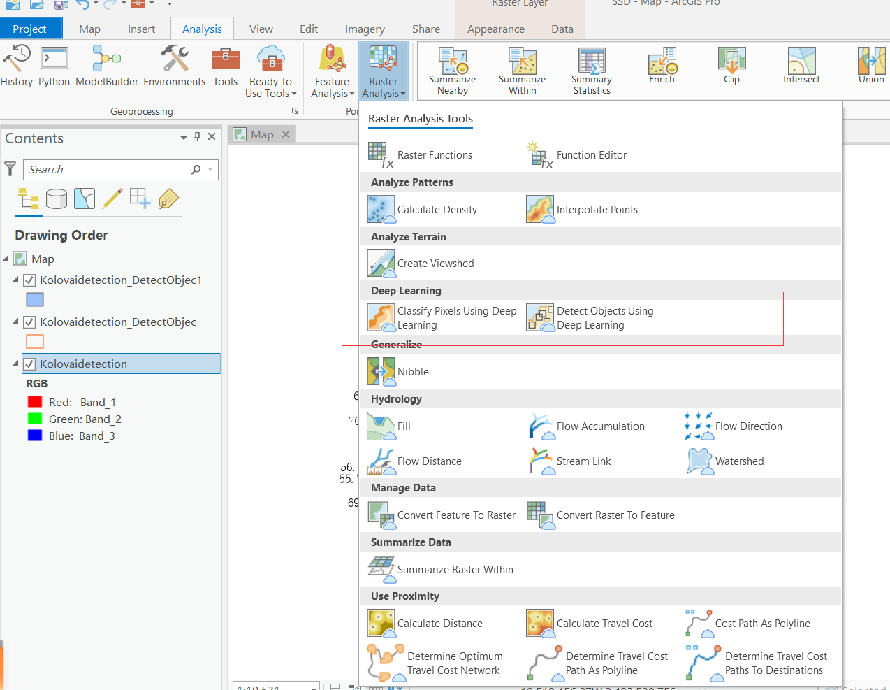The height and width of the screenshot is (690, 890).
Task: Switch to the Imagery ribbon tab
Action: click(364, 29)
